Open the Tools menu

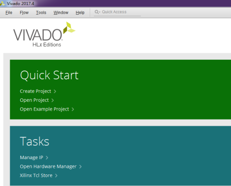[x=41, y=13]
